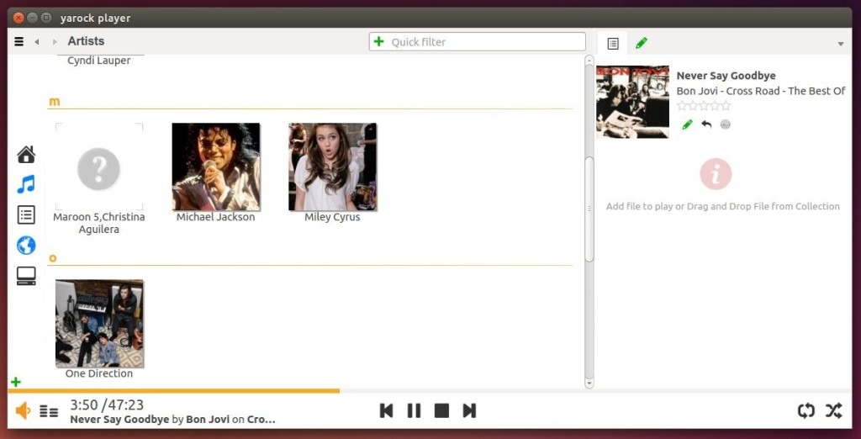Image resolution: width=861 pixels, height=439 pixels.
Task: Toggle repeat mode
Action: point(806,410)
